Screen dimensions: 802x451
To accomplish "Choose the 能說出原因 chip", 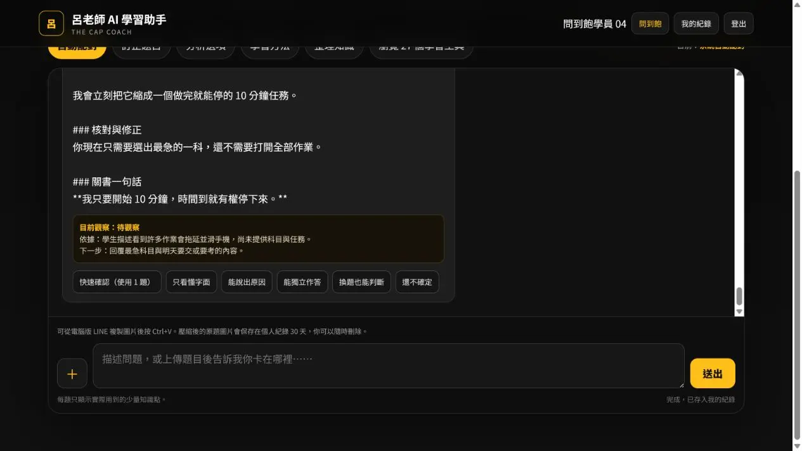I will [247, 282].
